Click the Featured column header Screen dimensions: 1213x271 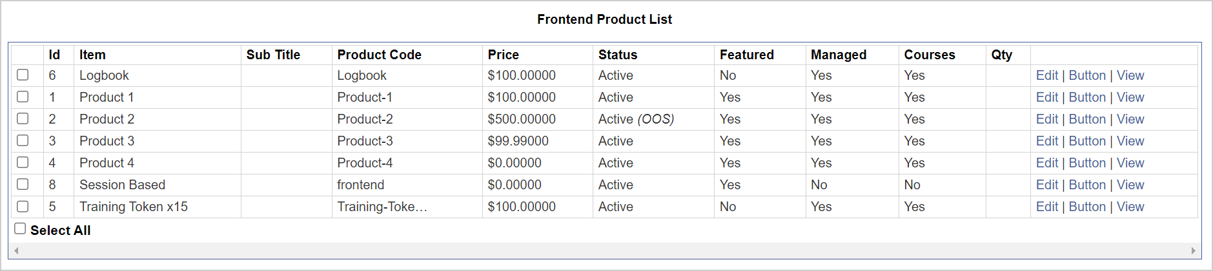[747, 55]
